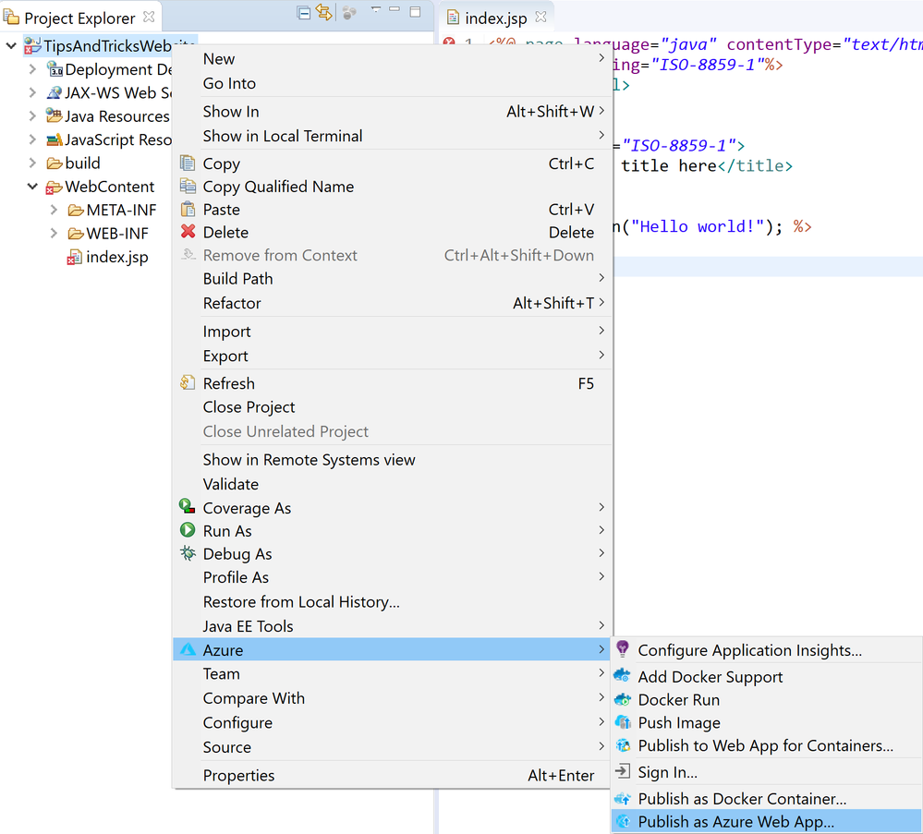The height and width of the screenshot is (834, 923).
Task: Click the Application Insights lightbulb icon
Action: [623, 648]
